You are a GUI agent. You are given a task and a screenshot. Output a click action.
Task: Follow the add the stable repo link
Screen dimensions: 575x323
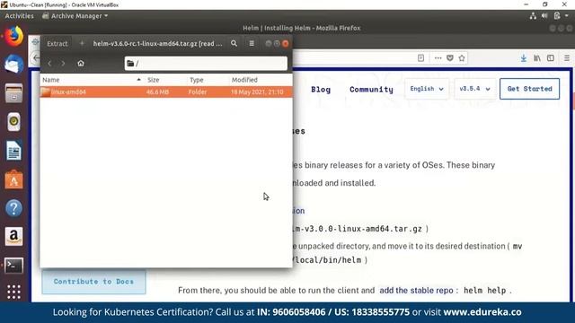click(x=416, y=291)
